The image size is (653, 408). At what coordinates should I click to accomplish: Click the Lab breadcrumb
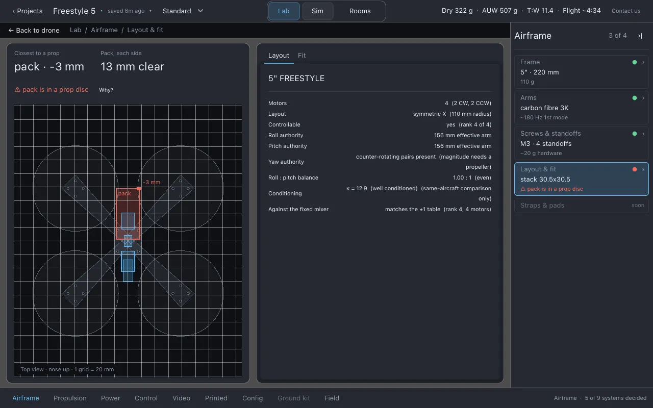coord(76,30)
